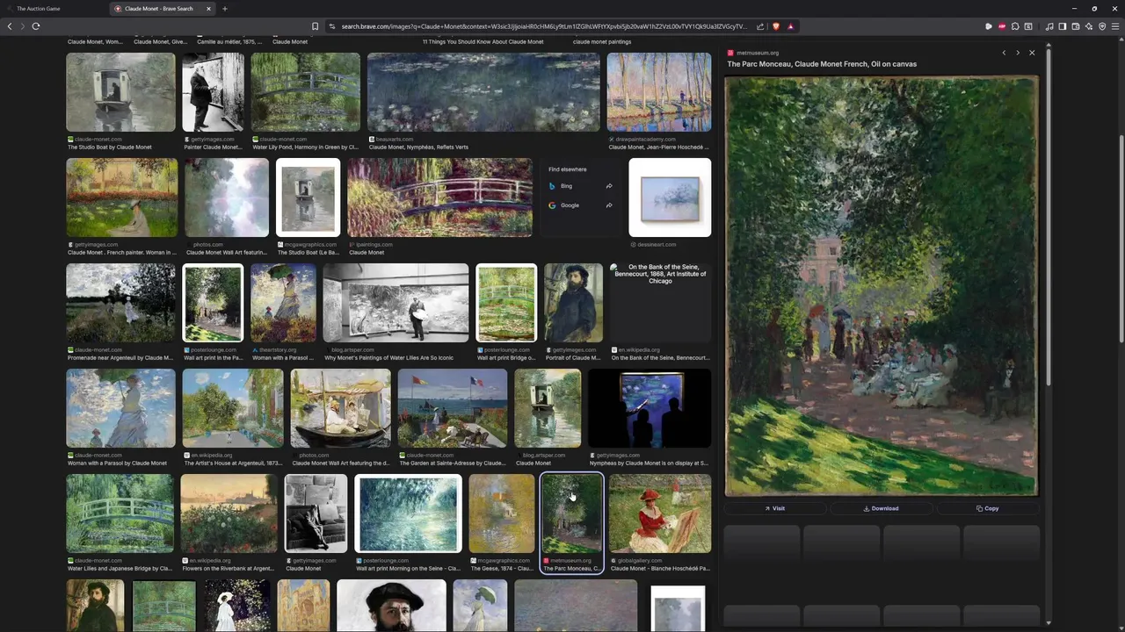Open the Brave Shields lion icon
Viewport: 1125px width, 632px height.
775,26
